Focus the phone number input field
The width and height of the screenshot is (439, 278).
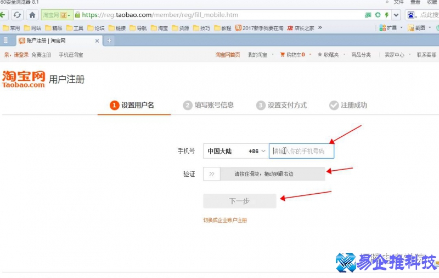pyautogui.click(x=301, y=151)
